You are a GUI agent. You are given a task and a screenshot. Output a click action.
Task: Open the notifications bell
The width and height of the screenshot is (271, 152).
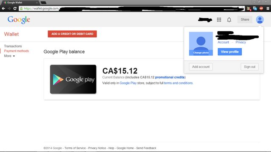click(229, 20)
